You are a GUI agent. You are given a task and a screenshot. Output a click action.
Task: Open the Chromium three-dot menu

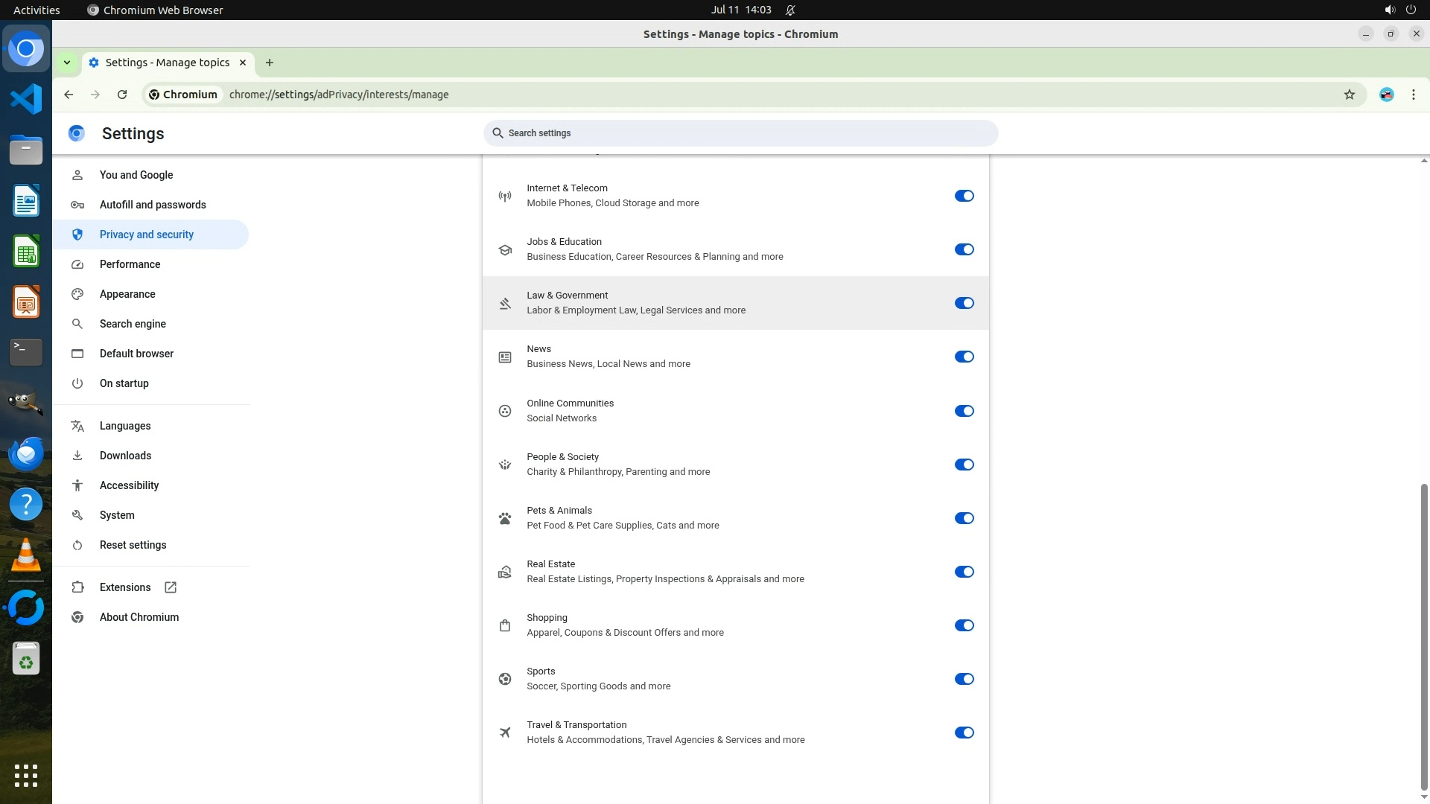coord(1413,95)
